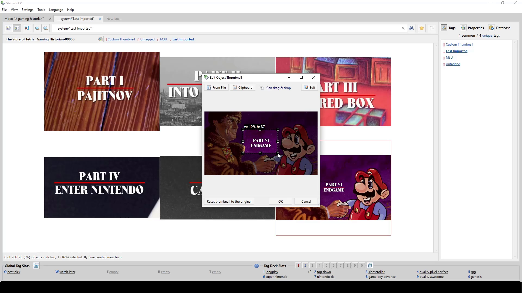Close the video gaming historian tab
The image size is (522, 293).
pyautogui.click(x=50, y=19)
